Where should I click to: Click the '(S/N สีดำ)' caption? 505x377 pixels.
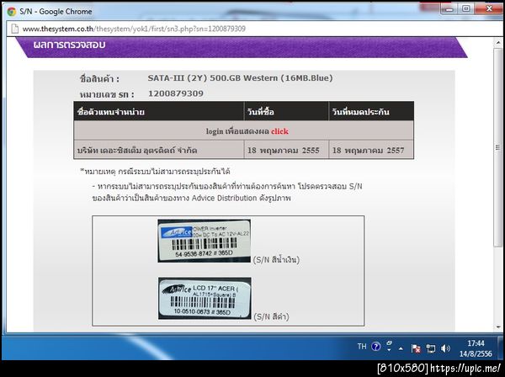271,316
